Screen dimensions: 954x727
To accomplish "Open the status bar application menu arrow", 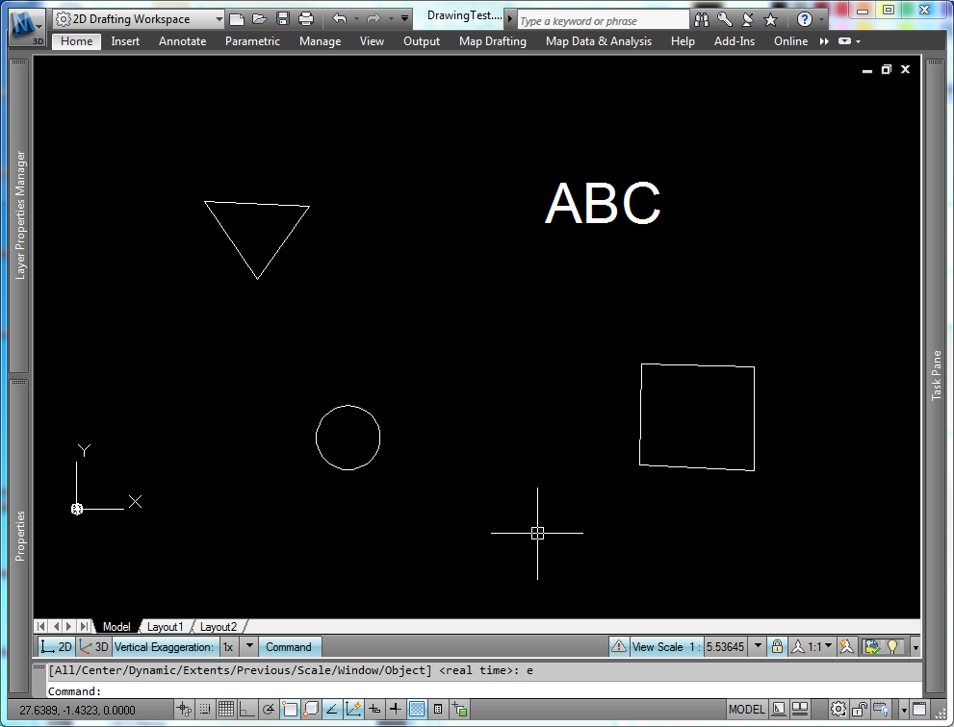I will (904, 710).
